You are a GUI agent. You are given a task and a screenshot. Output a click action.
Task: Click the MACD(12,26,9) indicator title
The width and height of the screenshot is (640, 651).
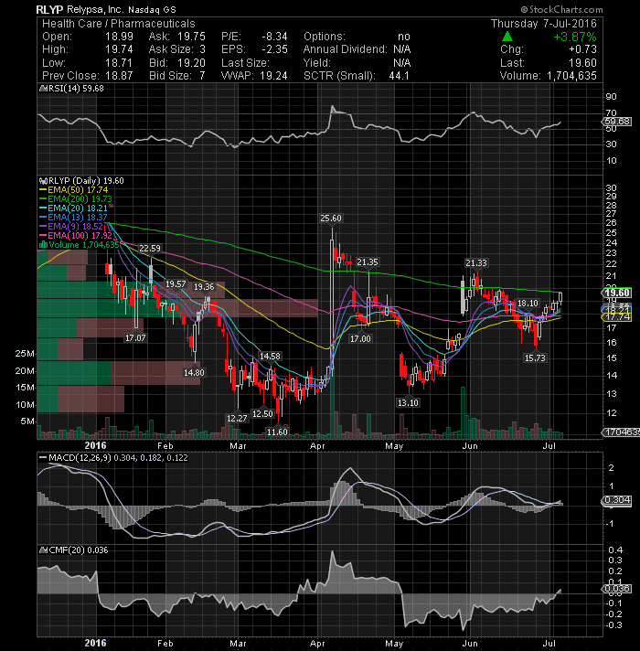click(x=80, y=458)
